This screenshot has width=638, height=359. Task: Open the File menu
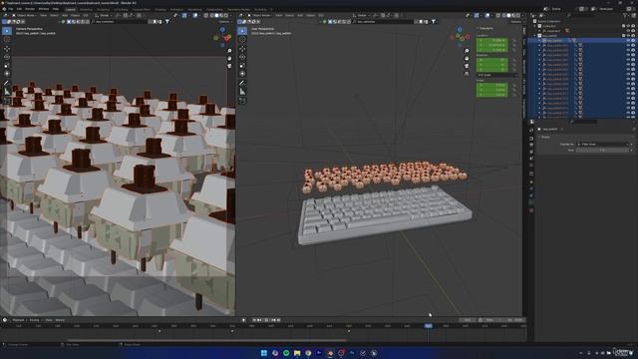tap(11, 9)
